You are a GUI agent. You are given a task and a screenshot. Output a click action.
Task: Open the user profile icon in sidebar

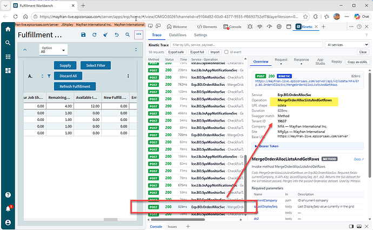(8, 222)
